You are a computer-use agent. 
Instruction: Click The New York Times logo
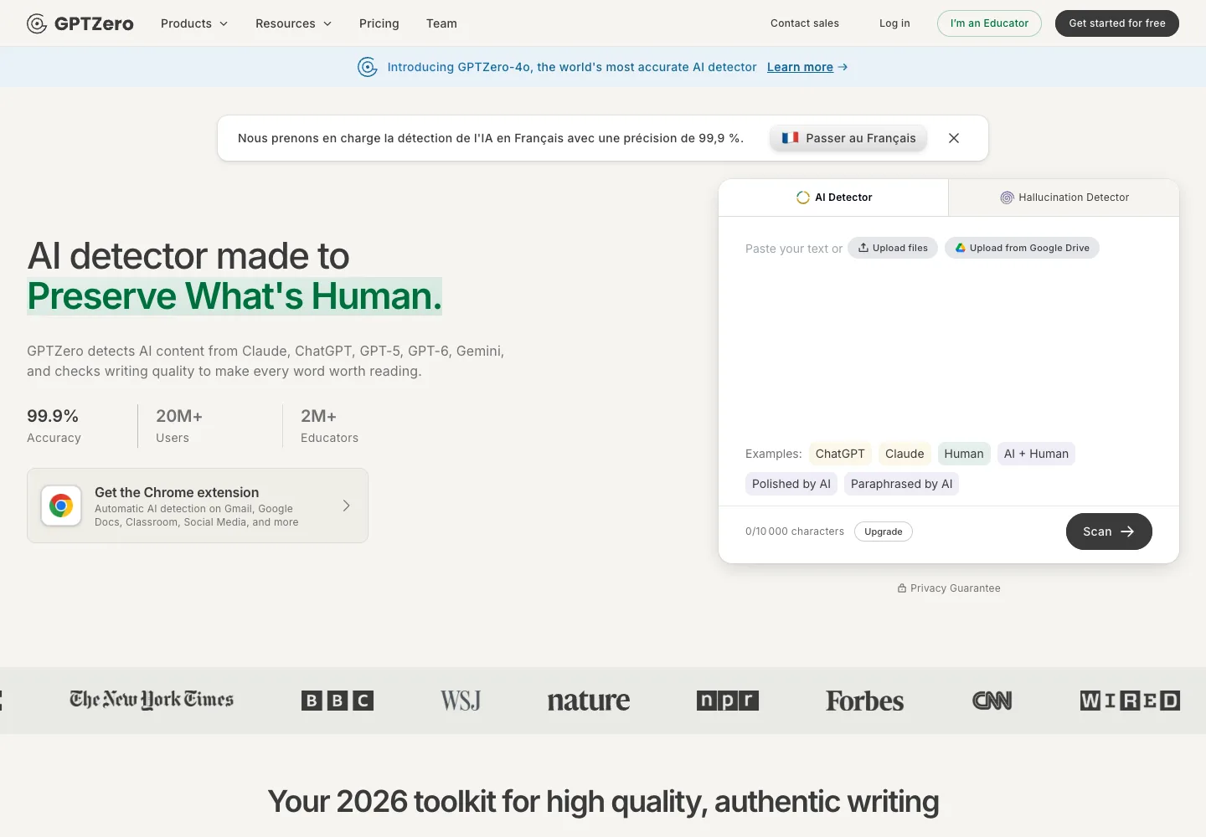tap(152, 700)
